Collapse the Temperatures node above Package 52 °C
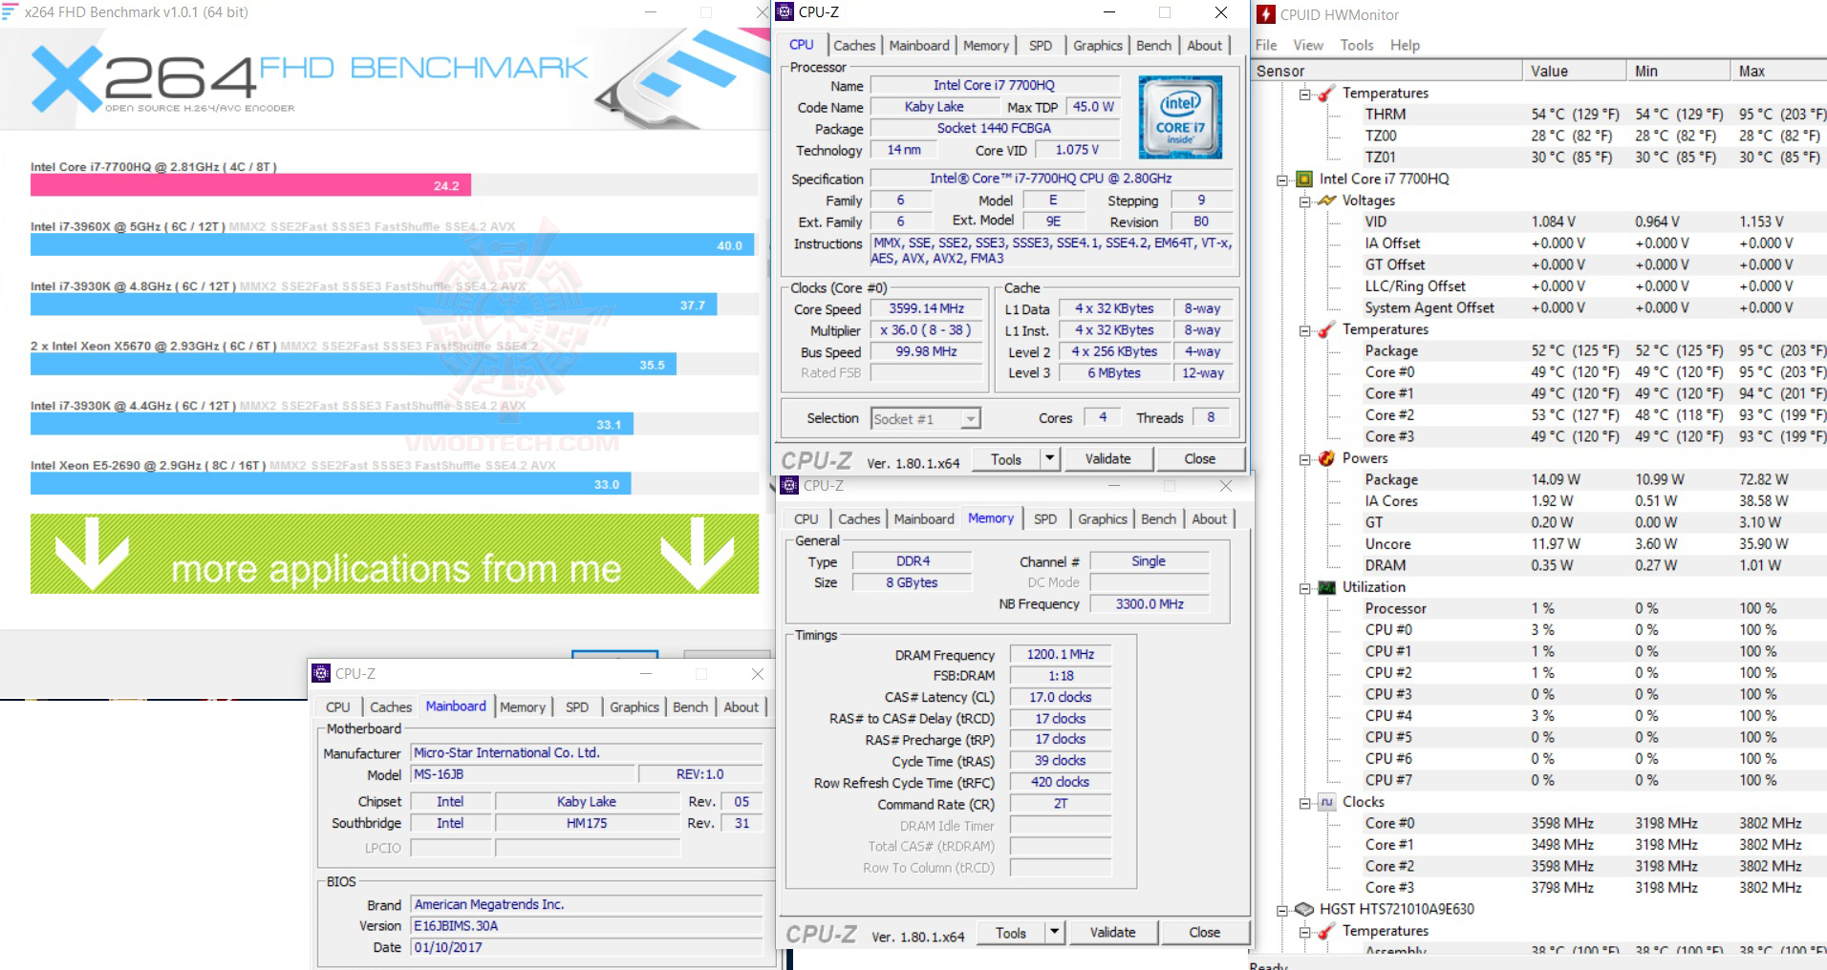The height and width of the screenshot is (970, 1827). [1305, 330]
